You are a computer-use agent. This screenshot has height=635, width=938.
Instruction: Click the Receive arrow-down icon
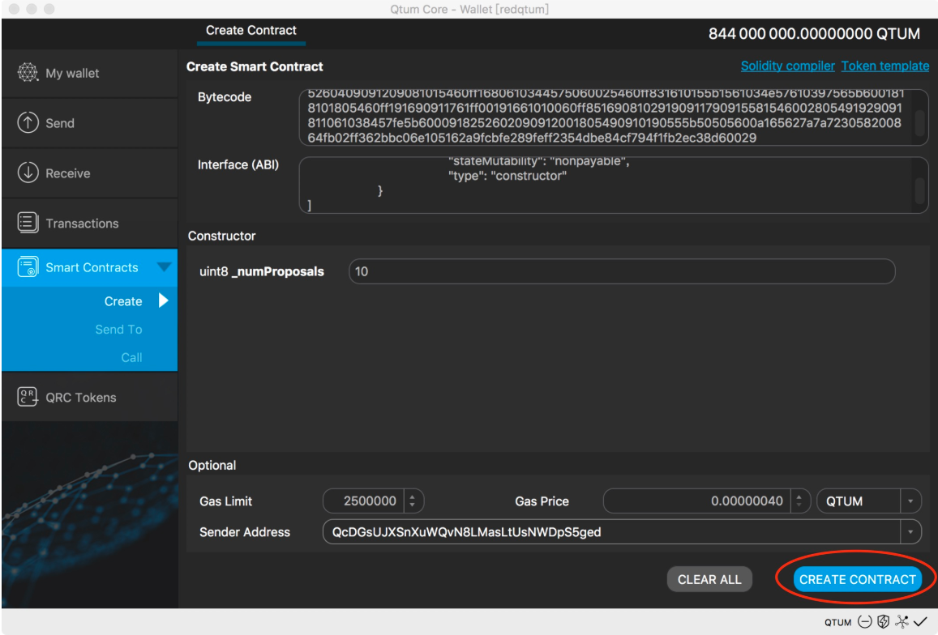click(x=28, y=173)
